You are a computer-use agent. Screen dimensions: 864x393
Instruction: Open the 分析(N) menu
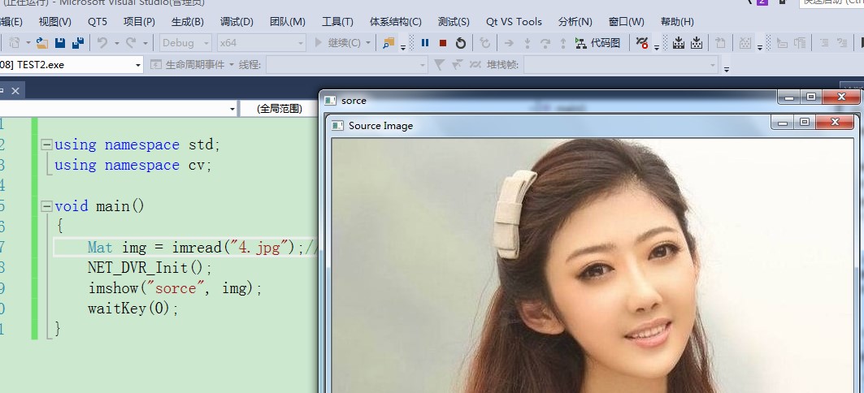point(575,21)
